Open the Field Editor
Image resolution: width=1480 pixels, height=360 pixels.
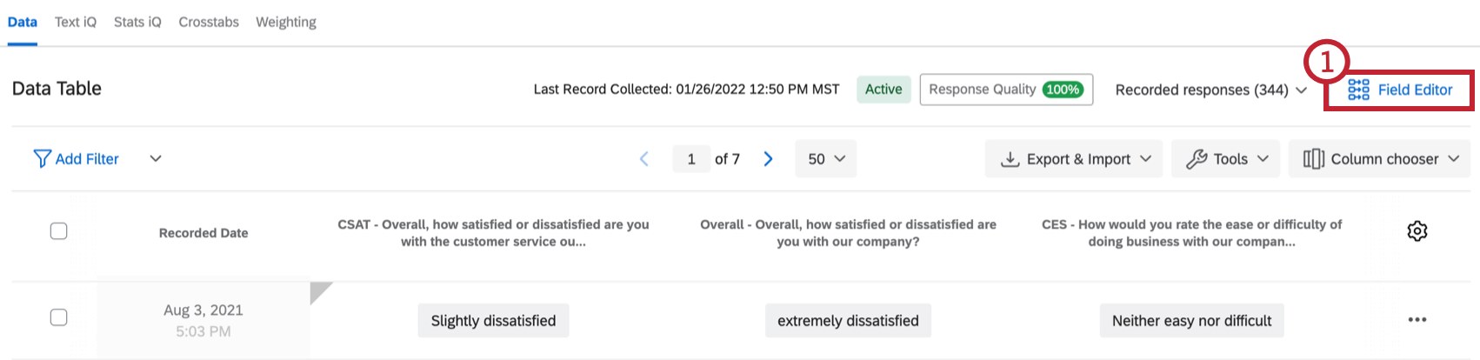coord(1400,90)
